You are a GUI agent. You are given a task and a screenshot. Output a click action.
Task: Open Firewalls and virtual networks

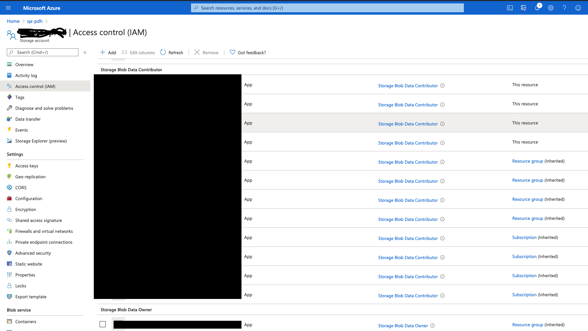[44, 231]
